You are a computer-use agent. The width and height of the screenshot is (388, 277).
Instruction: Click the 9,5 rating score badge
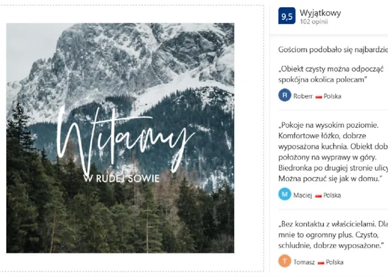pyautogui.click(x=287, y=16)
